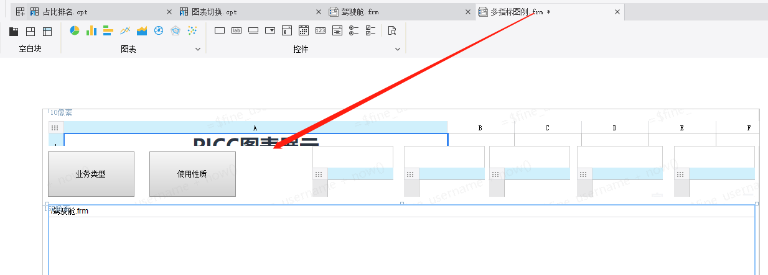Select the /驾驶舱.frm text

point(70,211)
